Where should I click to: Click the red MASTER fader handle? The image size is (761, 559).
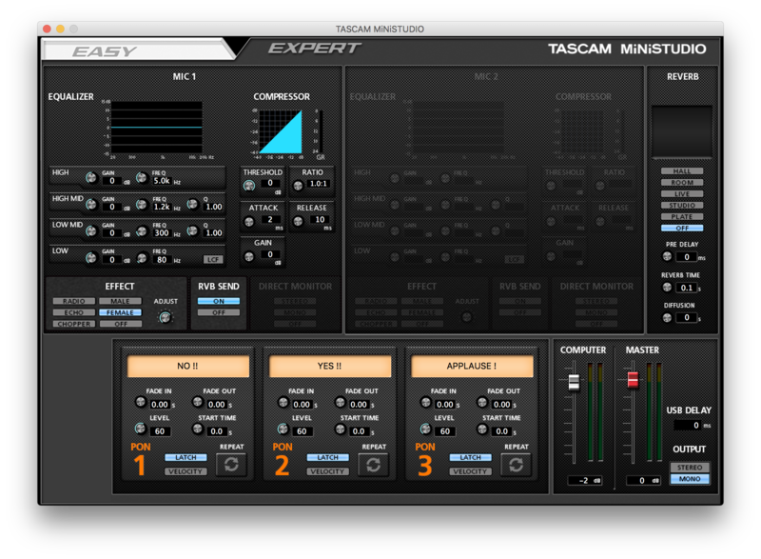click(x=633, y=381)
